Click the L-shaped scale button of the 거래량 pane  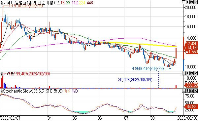[x=183, y=73]
